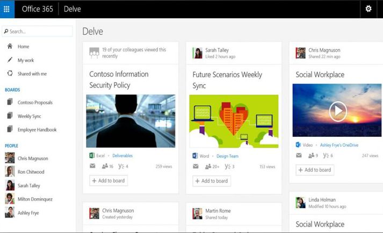Click the Video icon on Social Workplace card
The width and height of the screenshot is (383, 233).
[298, 144]
